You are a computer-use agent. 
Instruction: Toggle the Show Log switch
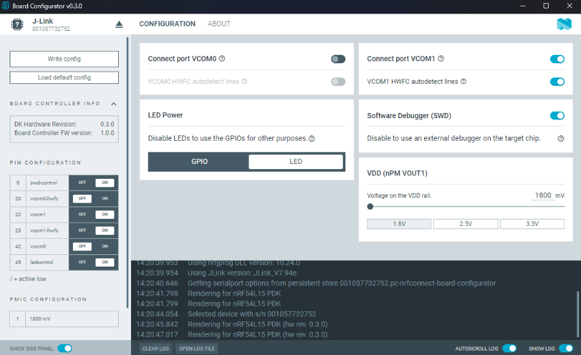566,349
